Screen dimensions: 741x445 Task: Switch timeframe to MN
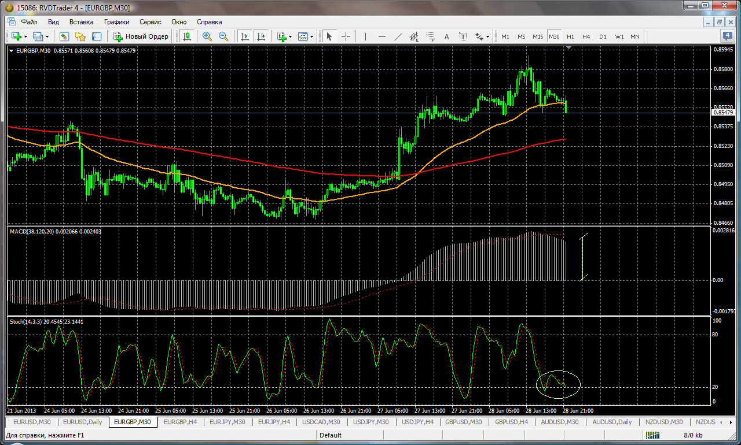[x=635, y=36]
